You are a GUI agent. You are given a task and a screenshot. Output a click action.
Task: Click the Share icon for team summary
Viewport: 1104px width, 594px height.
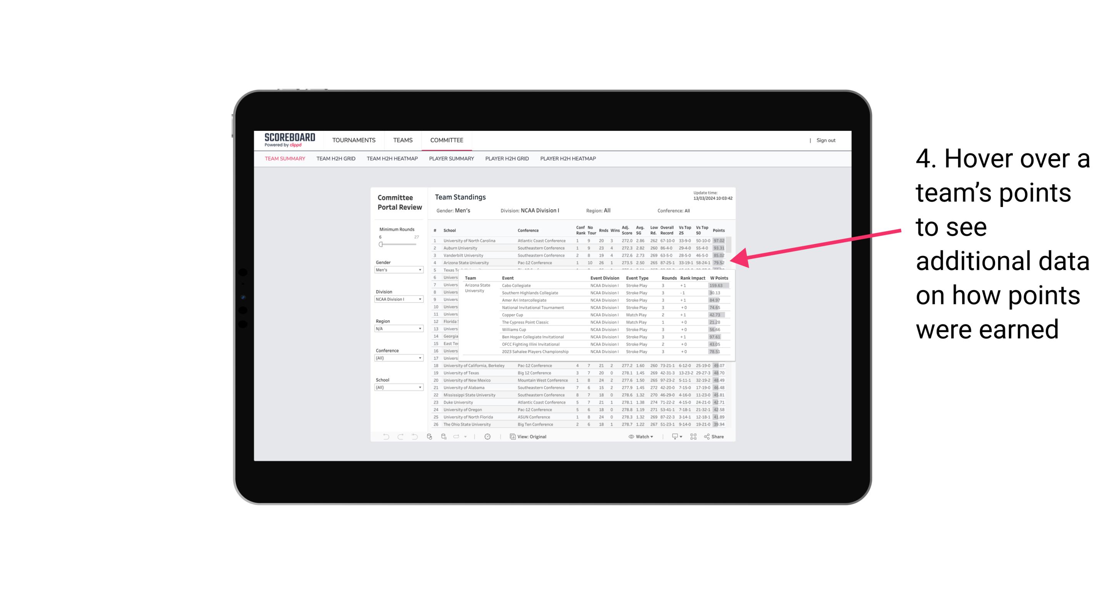tap(714, 437)
